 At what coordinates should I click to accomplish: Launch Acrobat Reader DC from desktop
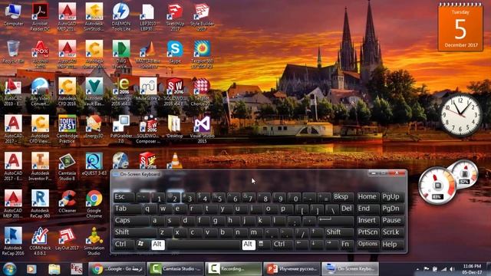40,17
